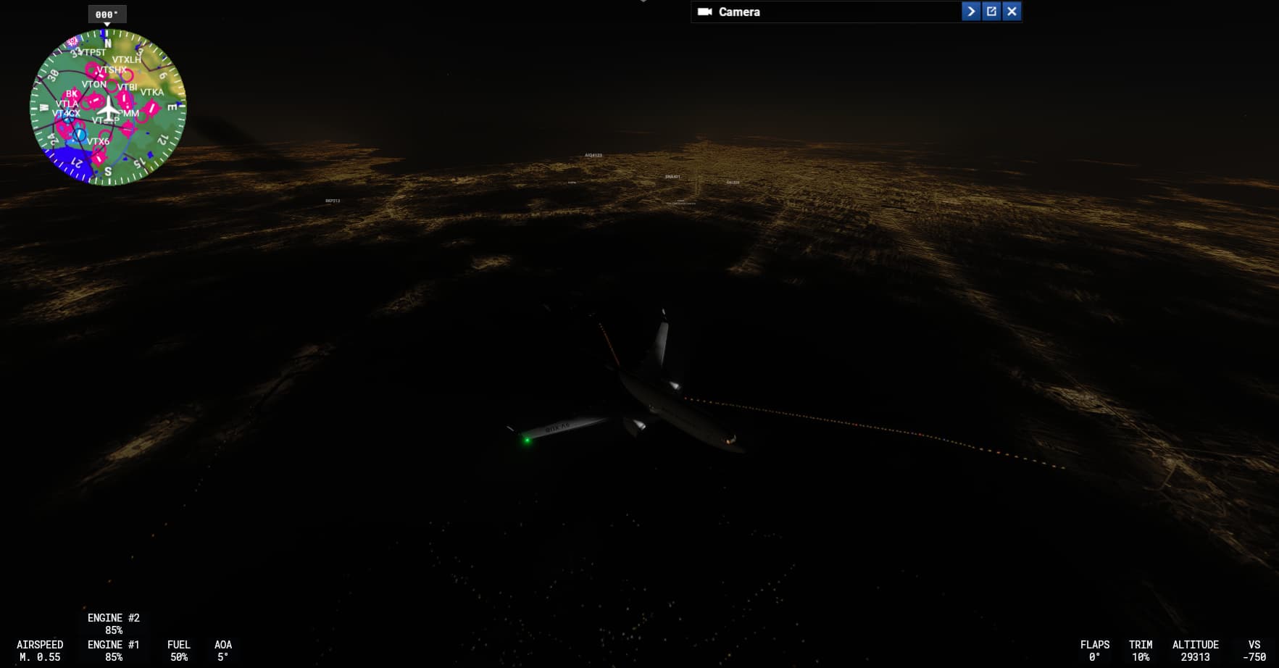Click the 85% value under ENGINE #2
Screen dimensions: 1279x668
coord(114,630)
